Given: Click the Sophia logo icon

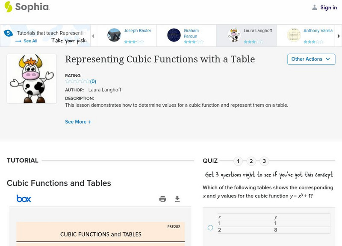Looking at the screenshot, I should click(8, 7).
